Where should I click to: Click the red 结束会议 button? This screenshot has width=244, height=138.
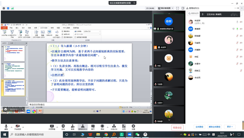click(177, 128)
